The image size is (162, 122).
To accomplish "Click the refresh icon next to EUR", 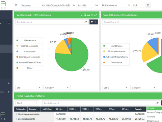I will pyautogui.click(x=148, y=5).
